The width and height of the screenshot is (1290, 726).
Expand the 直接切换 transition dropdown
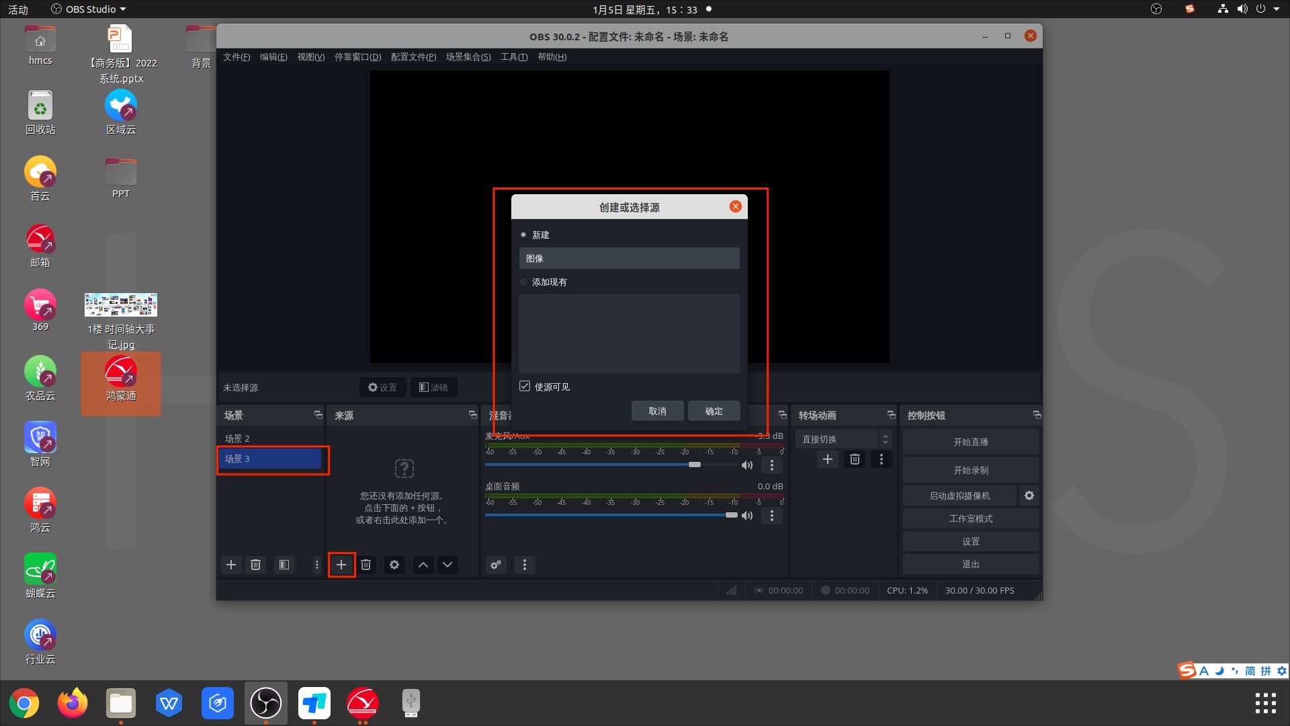[x=843, y=439]
